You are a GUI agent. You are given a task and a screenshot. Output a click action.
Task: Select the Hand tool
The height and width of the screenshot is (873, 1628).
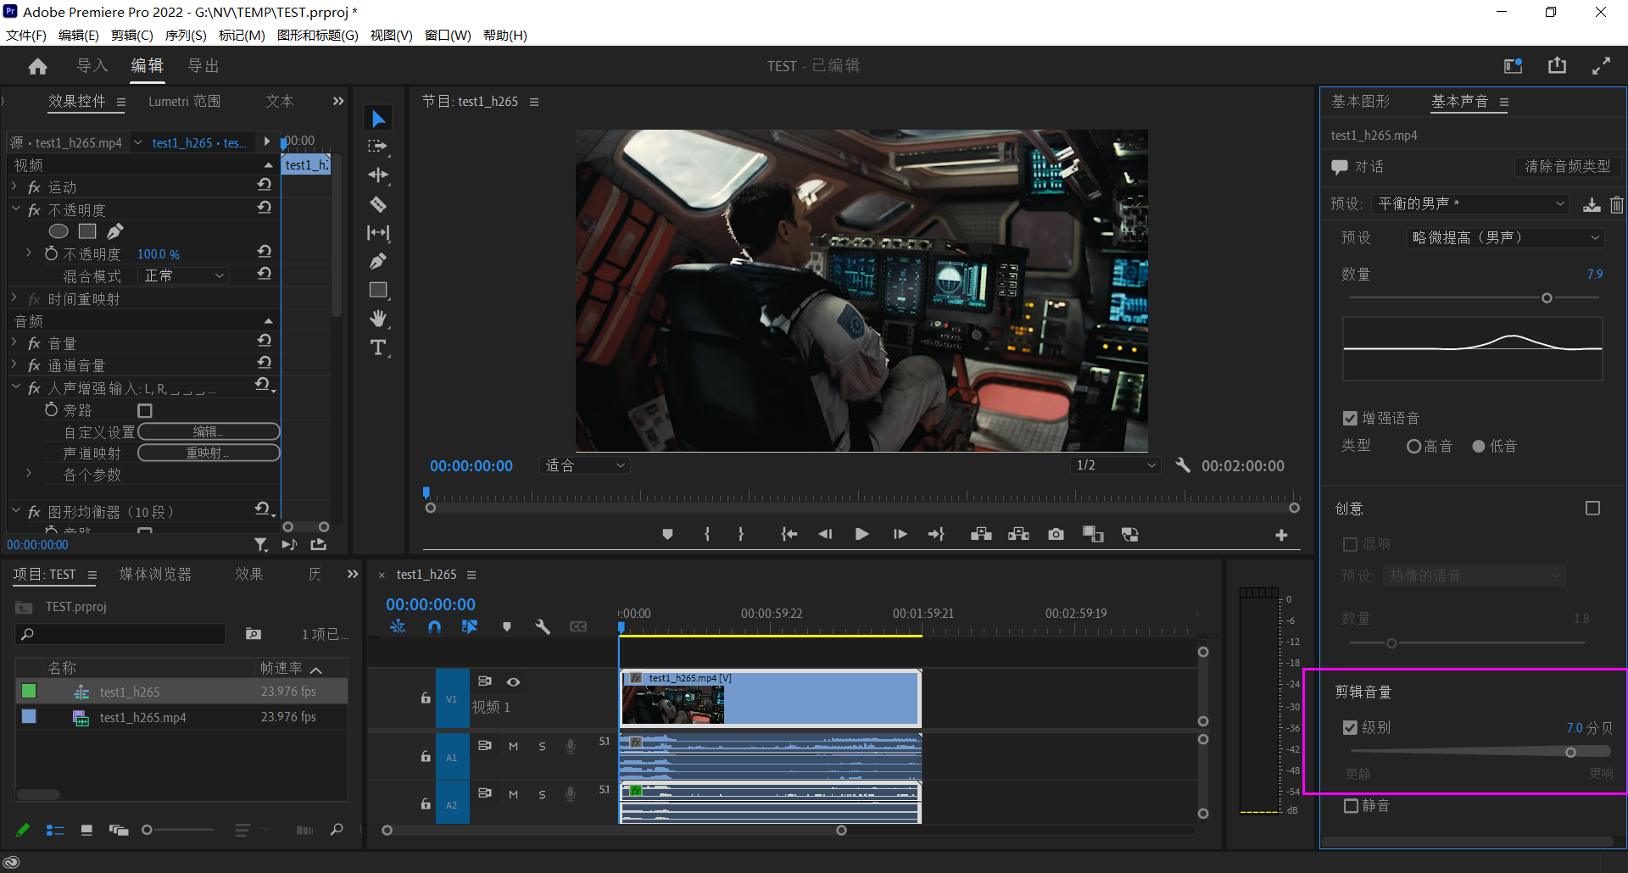click(x=378, y=319)
